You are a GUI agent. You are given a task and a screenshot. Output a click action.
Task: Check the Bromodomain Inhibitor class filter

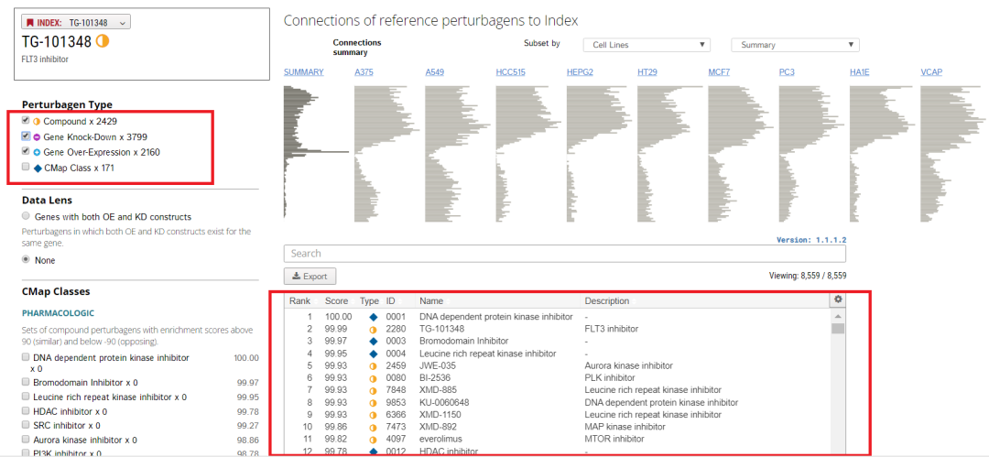coord(26,382)
